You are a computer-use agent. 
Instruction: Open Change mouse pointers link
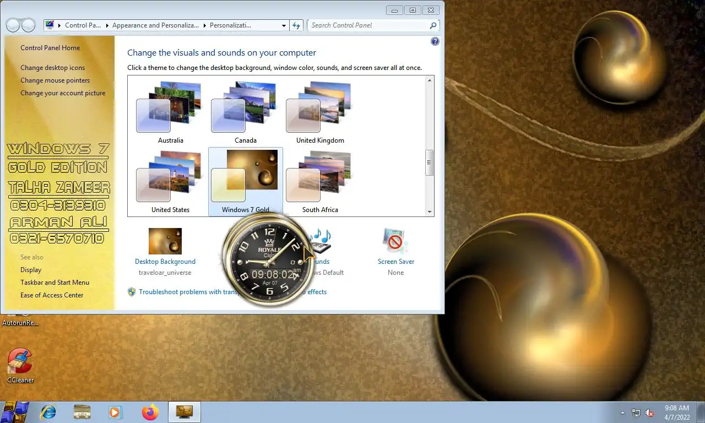(55, 80)
